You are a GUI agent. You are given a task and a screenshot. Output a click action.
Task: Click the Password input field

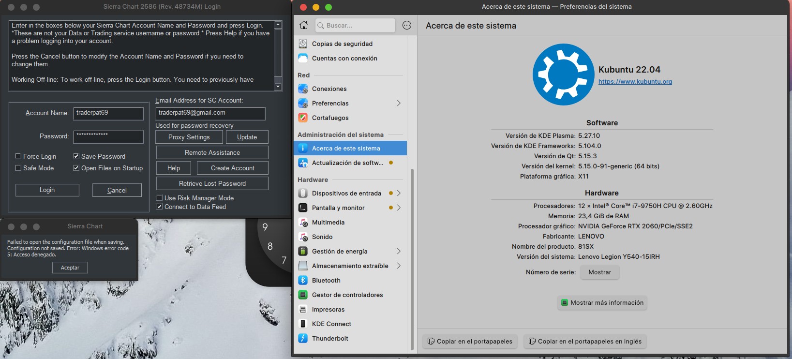coord(108,137)
